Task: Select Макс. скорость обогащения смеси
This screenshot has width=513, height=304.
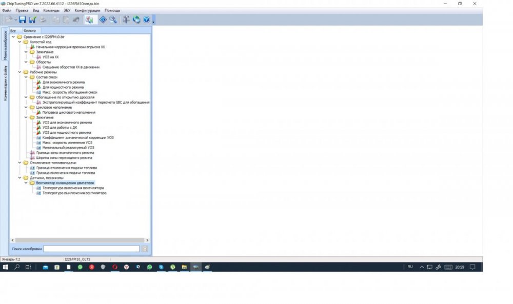Action: [70, 92]
